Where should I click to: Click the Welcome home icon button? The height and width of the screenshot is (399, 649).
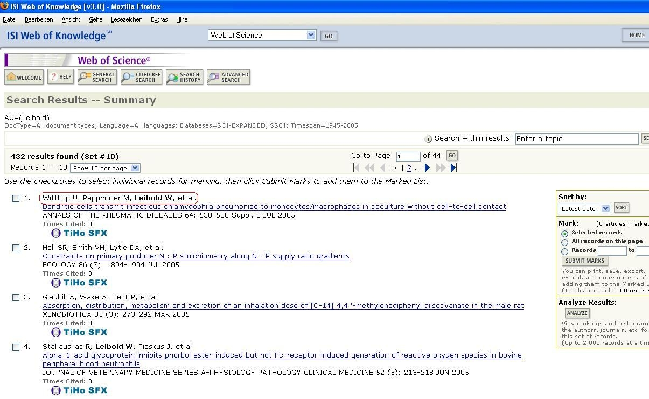24,77
